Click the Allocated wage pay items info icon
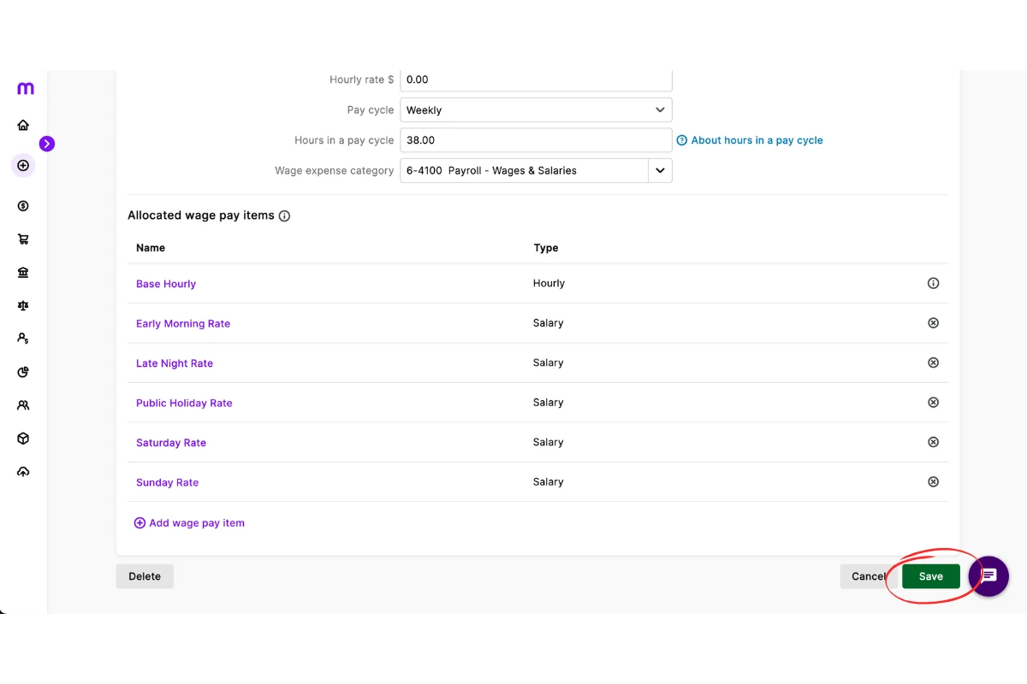This screenshot has height=684, width=1027. (284, 216)
